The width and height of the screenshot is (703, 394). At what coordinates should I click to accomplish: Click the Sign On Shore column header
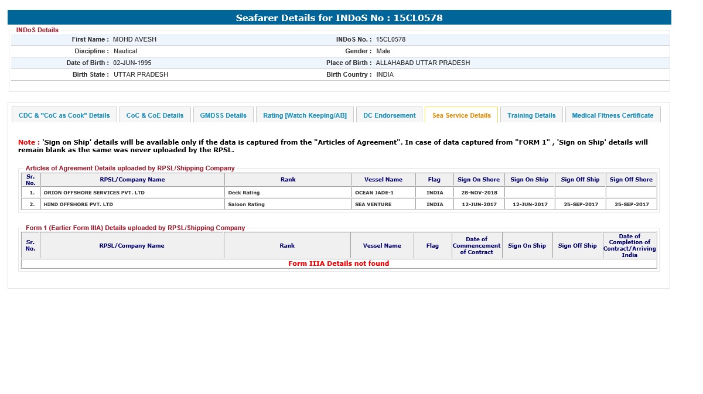pyautogui.click(x=478, y=180)
